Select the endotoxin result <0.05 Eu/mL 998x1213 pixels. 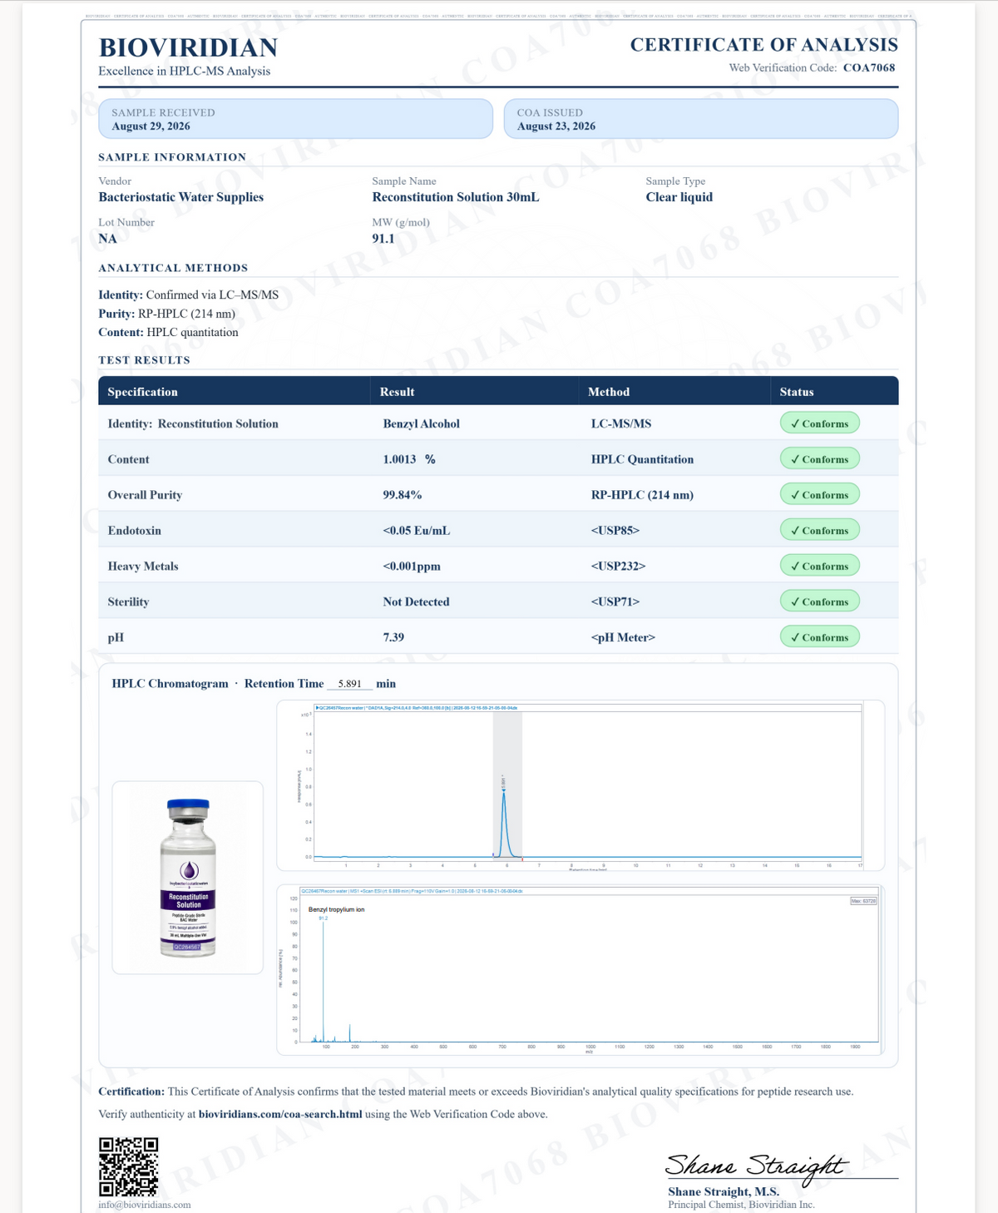(417, 531)
